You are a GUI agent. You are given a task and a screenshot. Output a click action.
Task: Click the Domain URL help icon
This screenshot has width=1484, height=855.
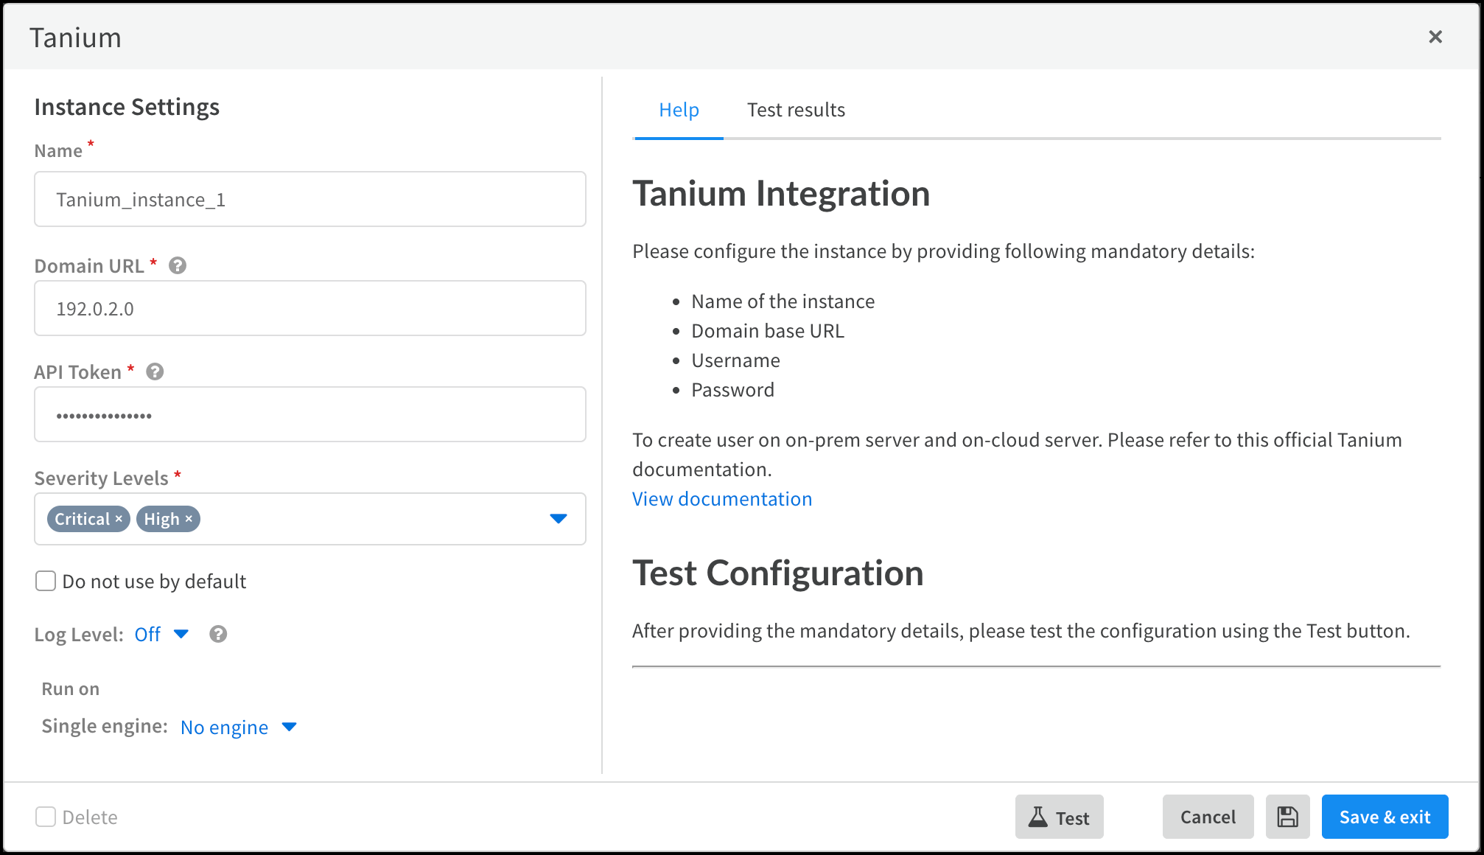pos(178,265)
